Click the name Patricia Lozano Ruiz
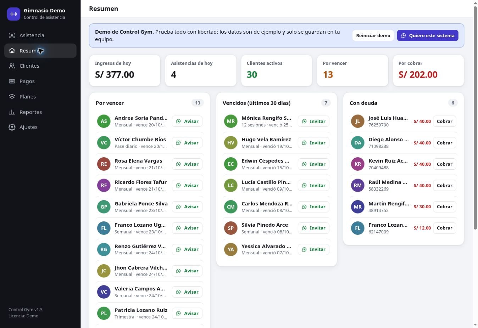This screenshot has width=478, height=328. (x=141, y=310)
